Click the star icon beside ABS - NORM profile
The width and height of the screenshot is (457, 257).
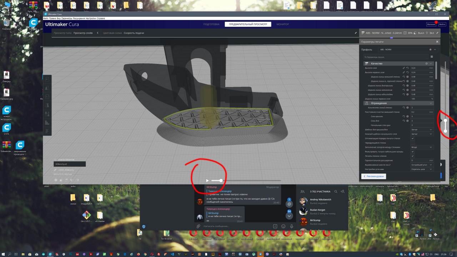point(431,50)
